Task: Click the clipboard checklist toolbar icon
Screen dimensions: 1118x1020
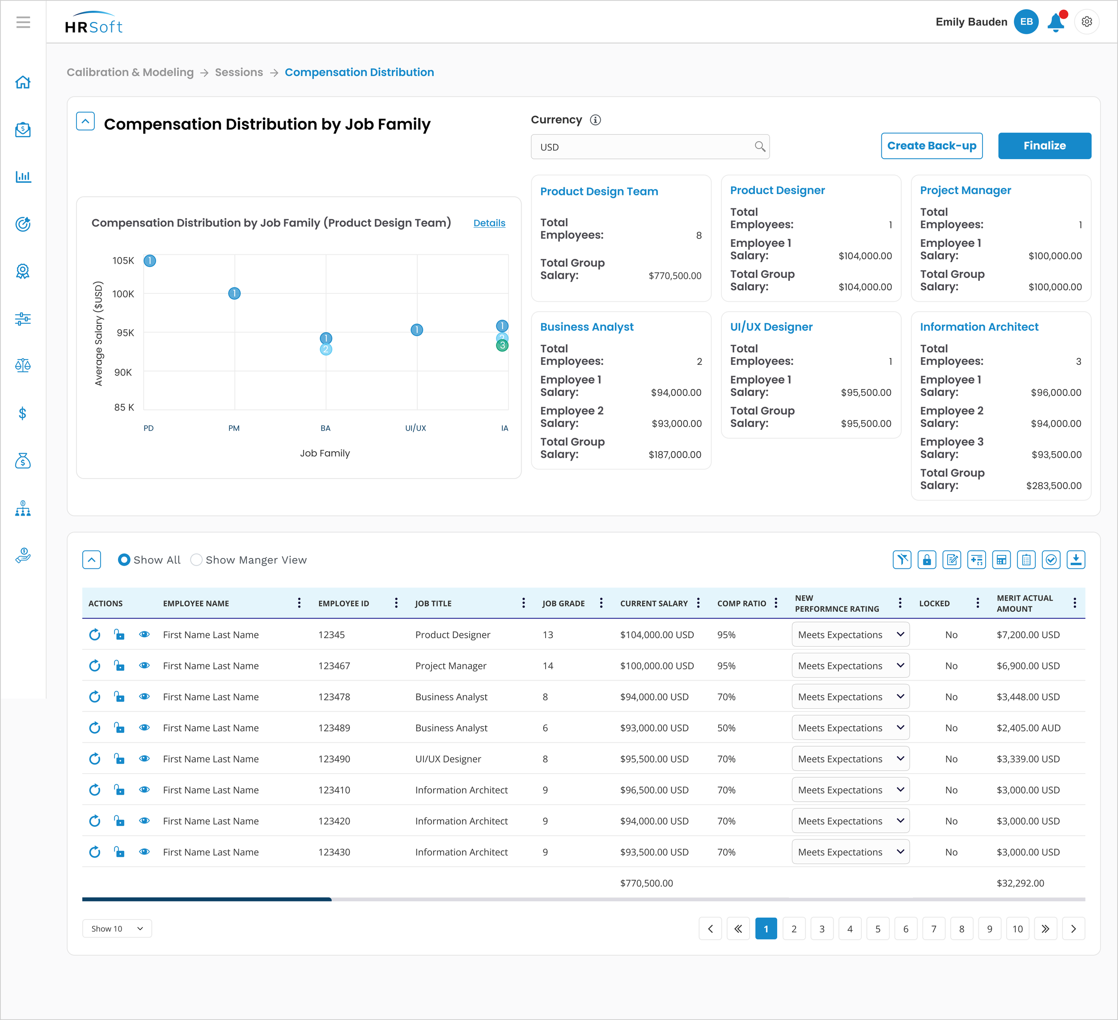Action: pyautogui.click(x=1026, y=560)
